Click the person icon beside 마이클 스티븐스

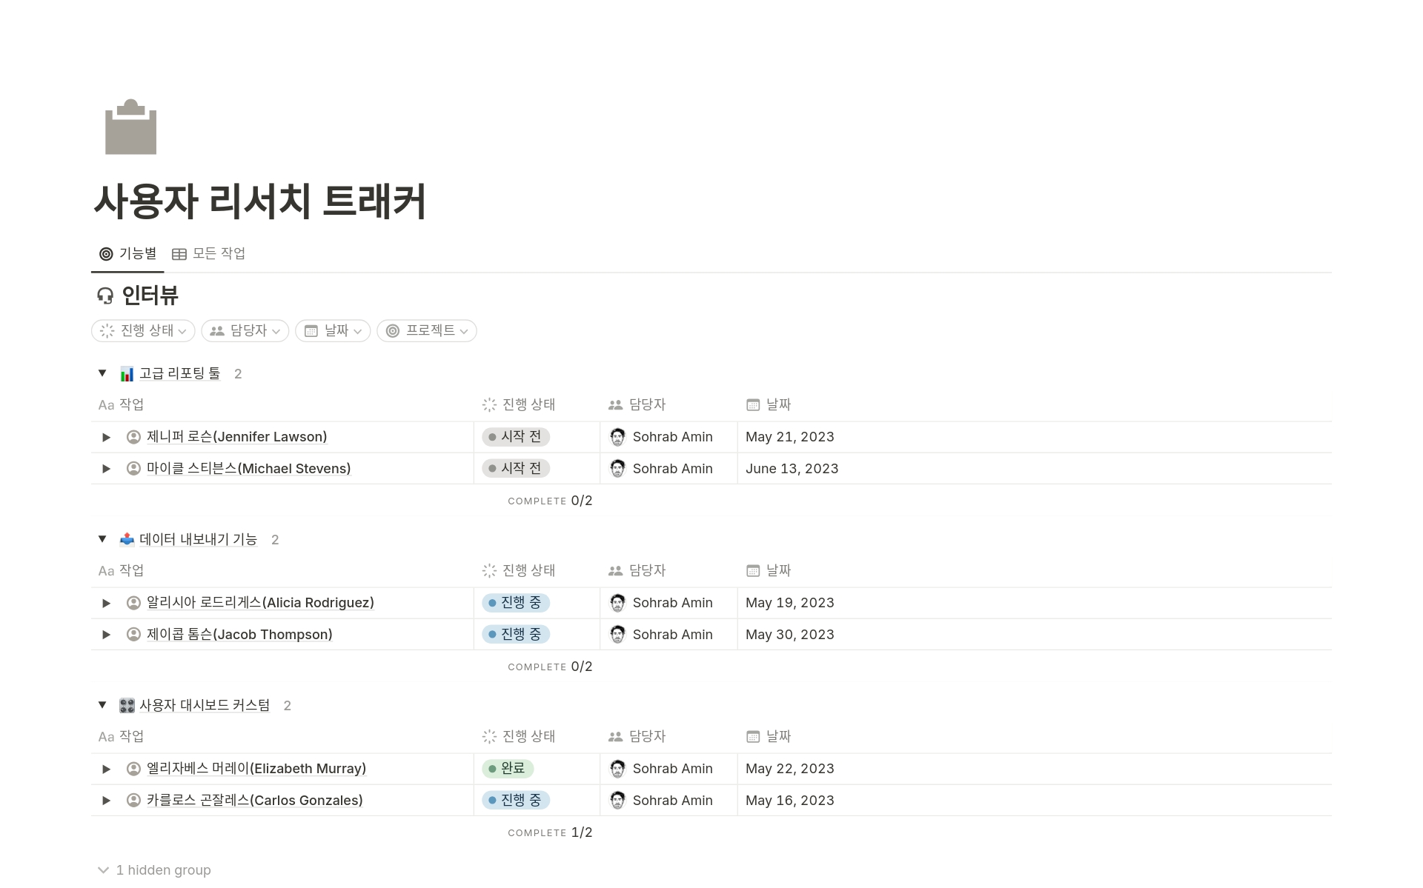133,468
